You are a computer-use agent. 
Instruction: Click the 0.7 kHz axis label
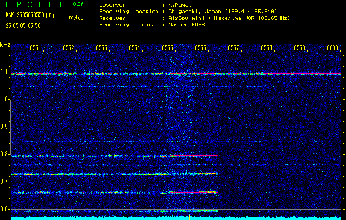[x=4, y=182]
